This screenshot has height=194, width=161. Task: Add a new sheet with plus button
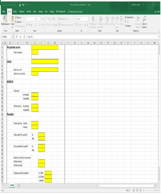[x=19, y=185]
